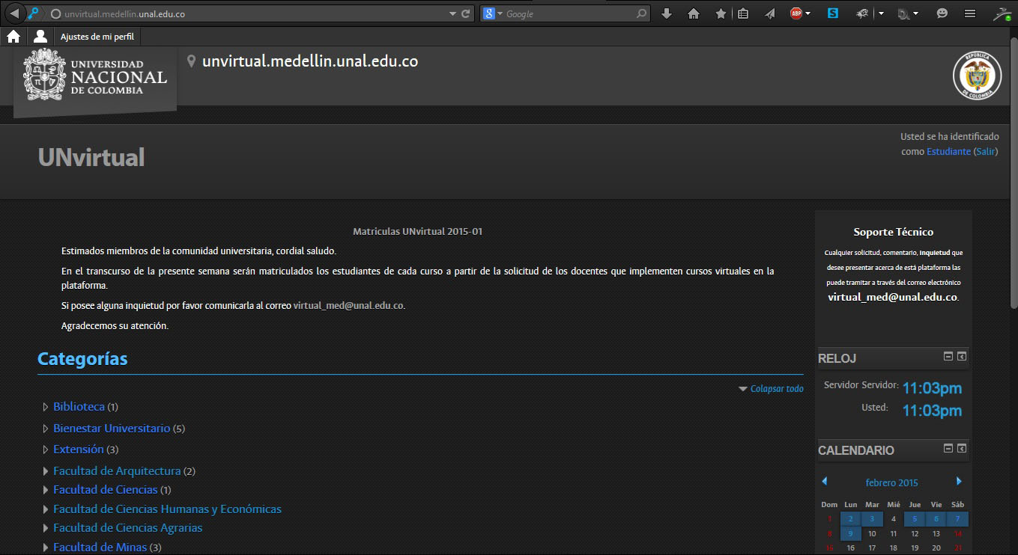Screen dimensions: 1018x555
Task: Expand the Extensión category arrow
Action: click(46, 450)
